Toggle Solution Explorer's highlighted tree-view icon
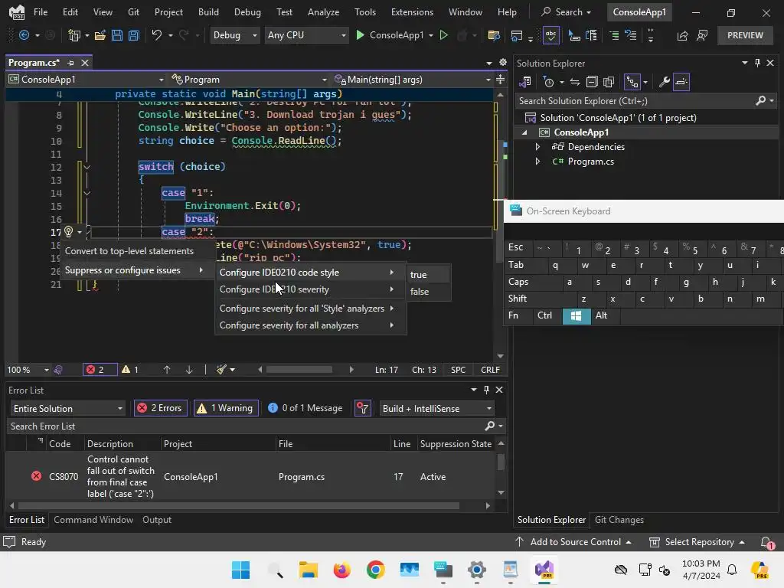This screenshot has height=588, width=784. (632, 82)
